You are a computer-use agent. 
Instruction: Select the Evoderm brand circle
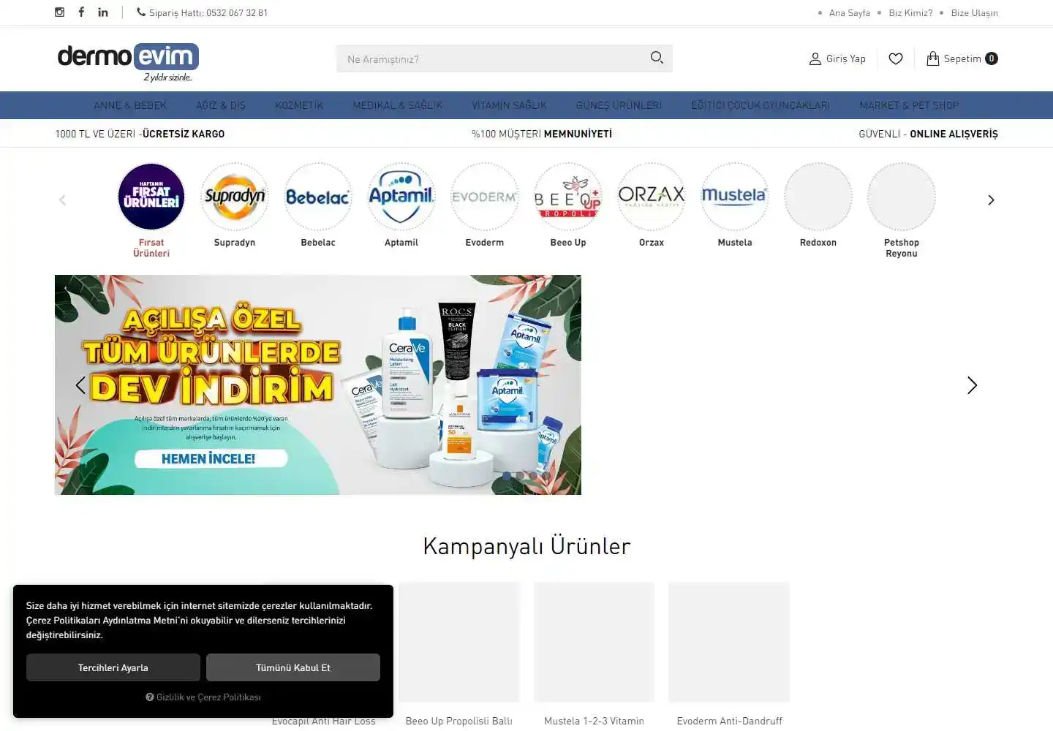pyautogui.click(x=485, y=197)
